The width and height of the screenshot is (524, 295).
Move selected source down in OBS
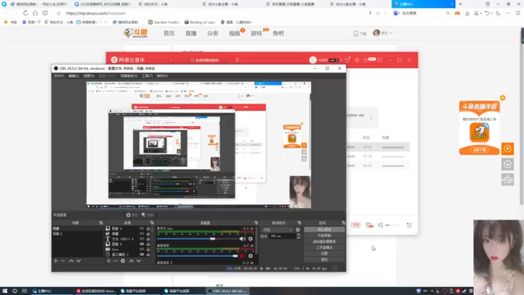139,261
